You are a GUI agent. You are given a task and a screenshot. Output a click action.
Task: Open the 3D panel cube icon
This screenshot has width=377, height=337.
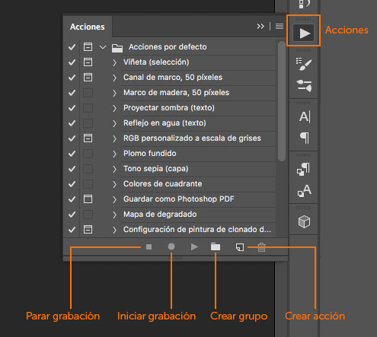tap(304, 222)
